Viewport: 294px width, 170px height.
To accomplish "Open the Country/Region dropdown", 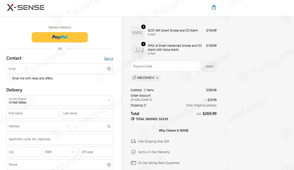I will click(x=59, y=101).
